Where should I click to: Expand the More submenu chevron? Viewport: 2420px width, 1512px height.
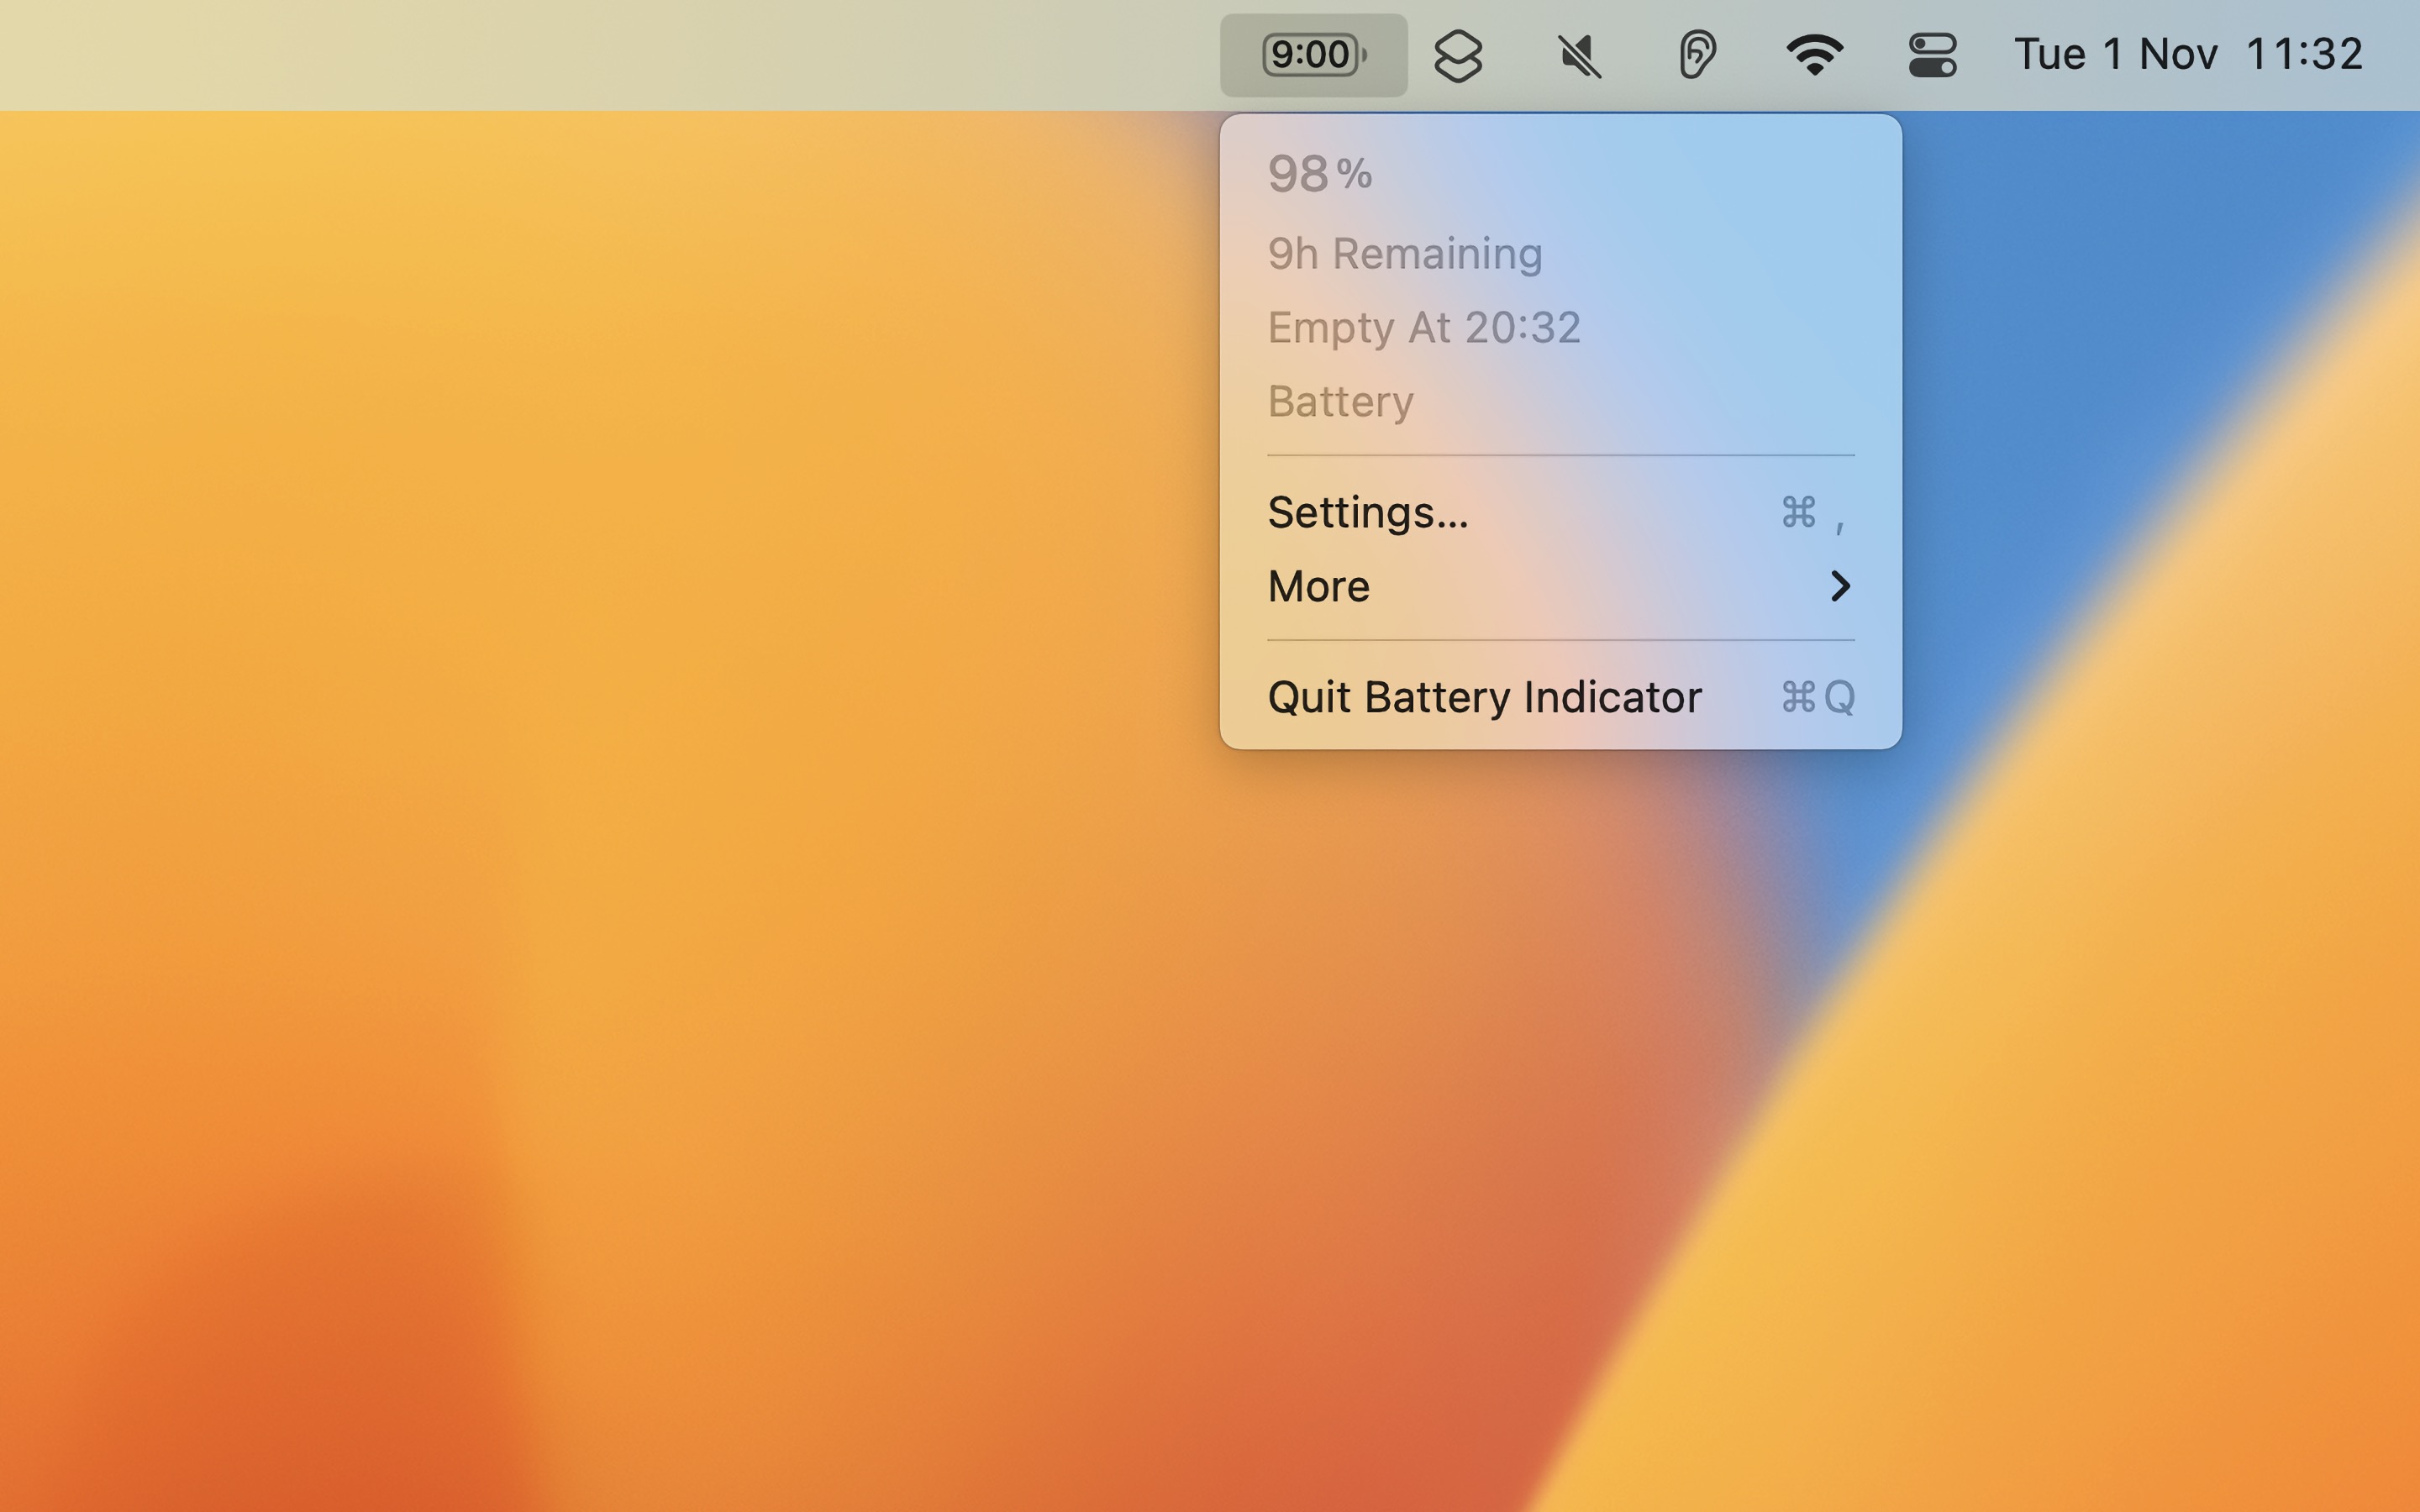coord(1840,587)
